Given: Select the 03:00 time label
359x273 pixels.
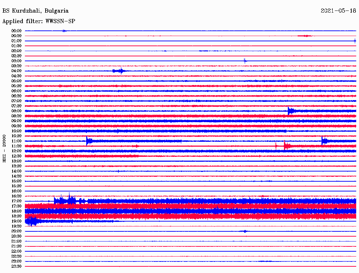Looking at the screenshot, I should click(x=16, y=61).
